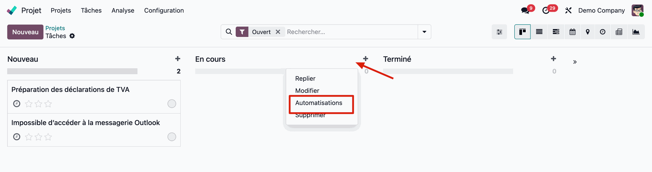The width and height of the screenshot is (652, 172).
Task: Toggle state circle on the TVA task
Action: click(x=172, y=104)
